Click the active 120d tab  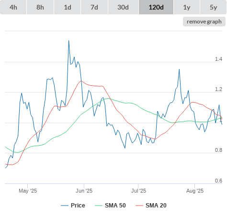point(156,7)
